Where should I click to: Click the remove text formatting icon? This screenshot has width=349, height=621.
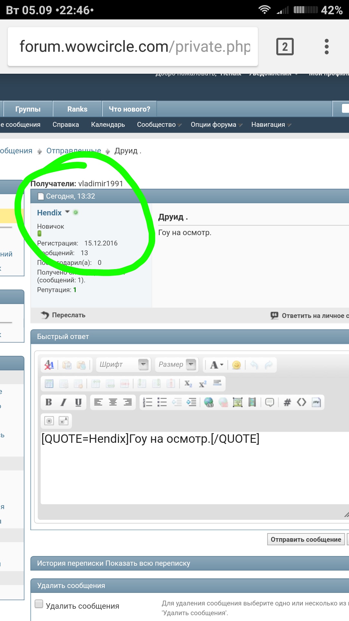[x=49, y=365]
